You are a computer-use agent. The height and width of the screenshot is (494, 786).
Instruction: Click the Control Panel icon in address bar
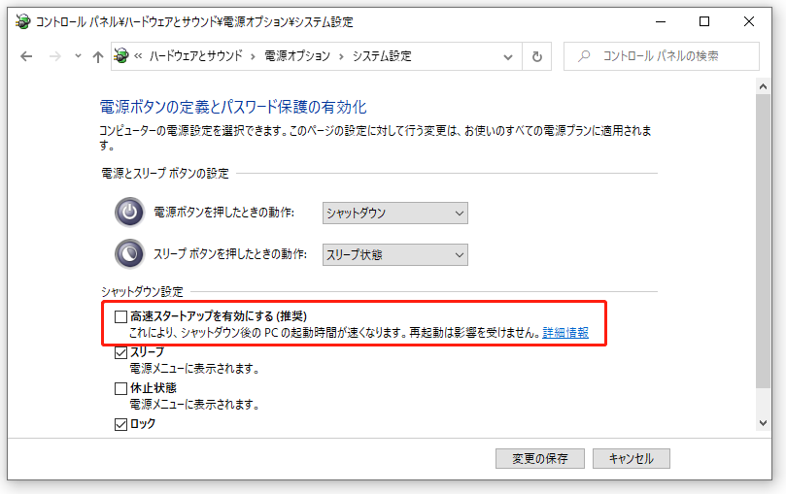coord(120,55)
